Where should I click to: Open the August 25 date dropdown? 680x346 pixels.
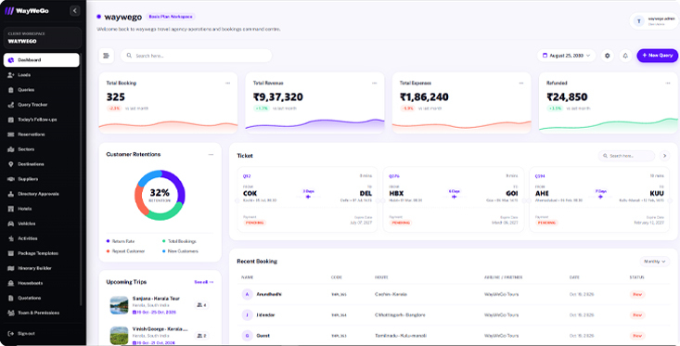tap(566, 56)
